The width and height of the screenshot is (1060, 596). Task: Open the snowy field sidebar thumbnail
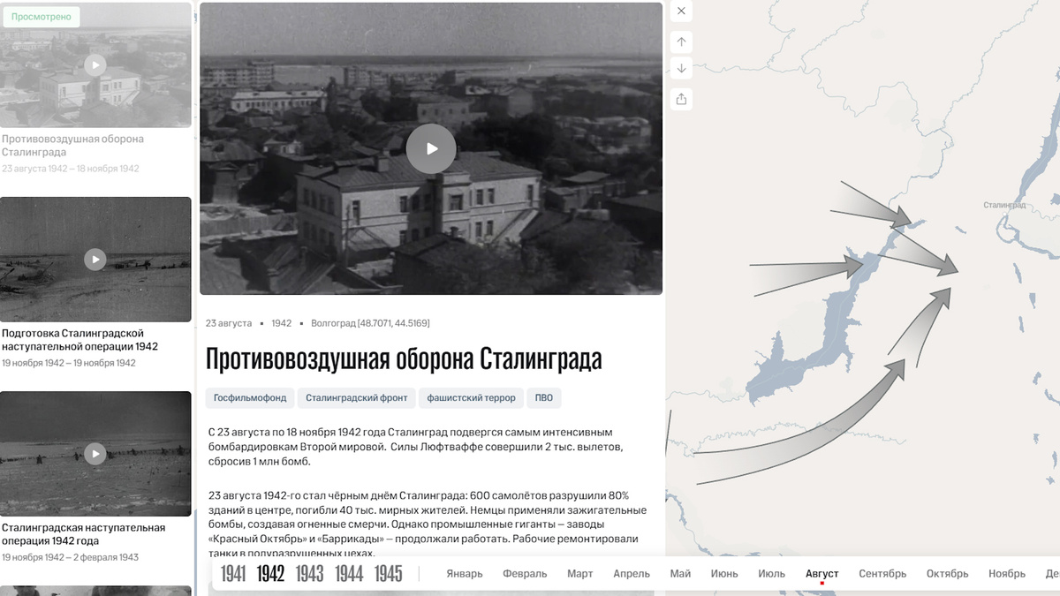pos(95,259)
